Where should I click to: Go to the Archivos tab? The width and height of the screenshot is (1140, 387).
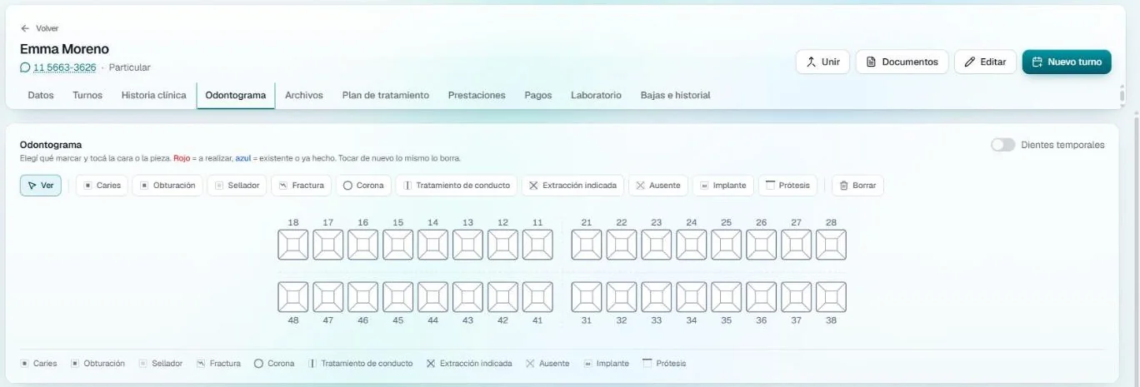pos(304,95)
